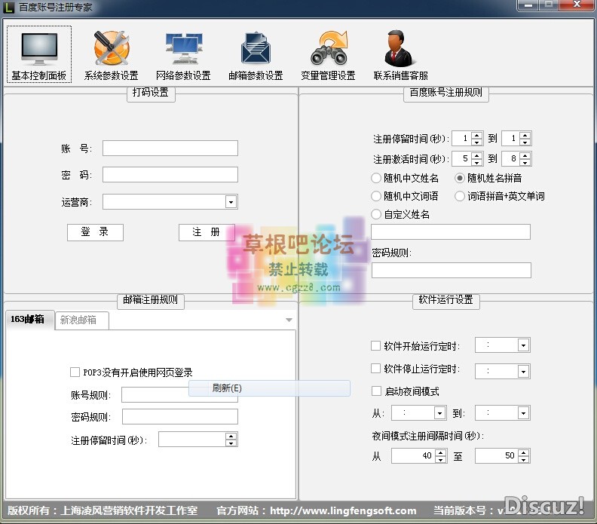Image resolution: width=597 pixels, height=524 pixels.
Task: Click Baidu 密码规则 input field
Action: pos(452,271)
